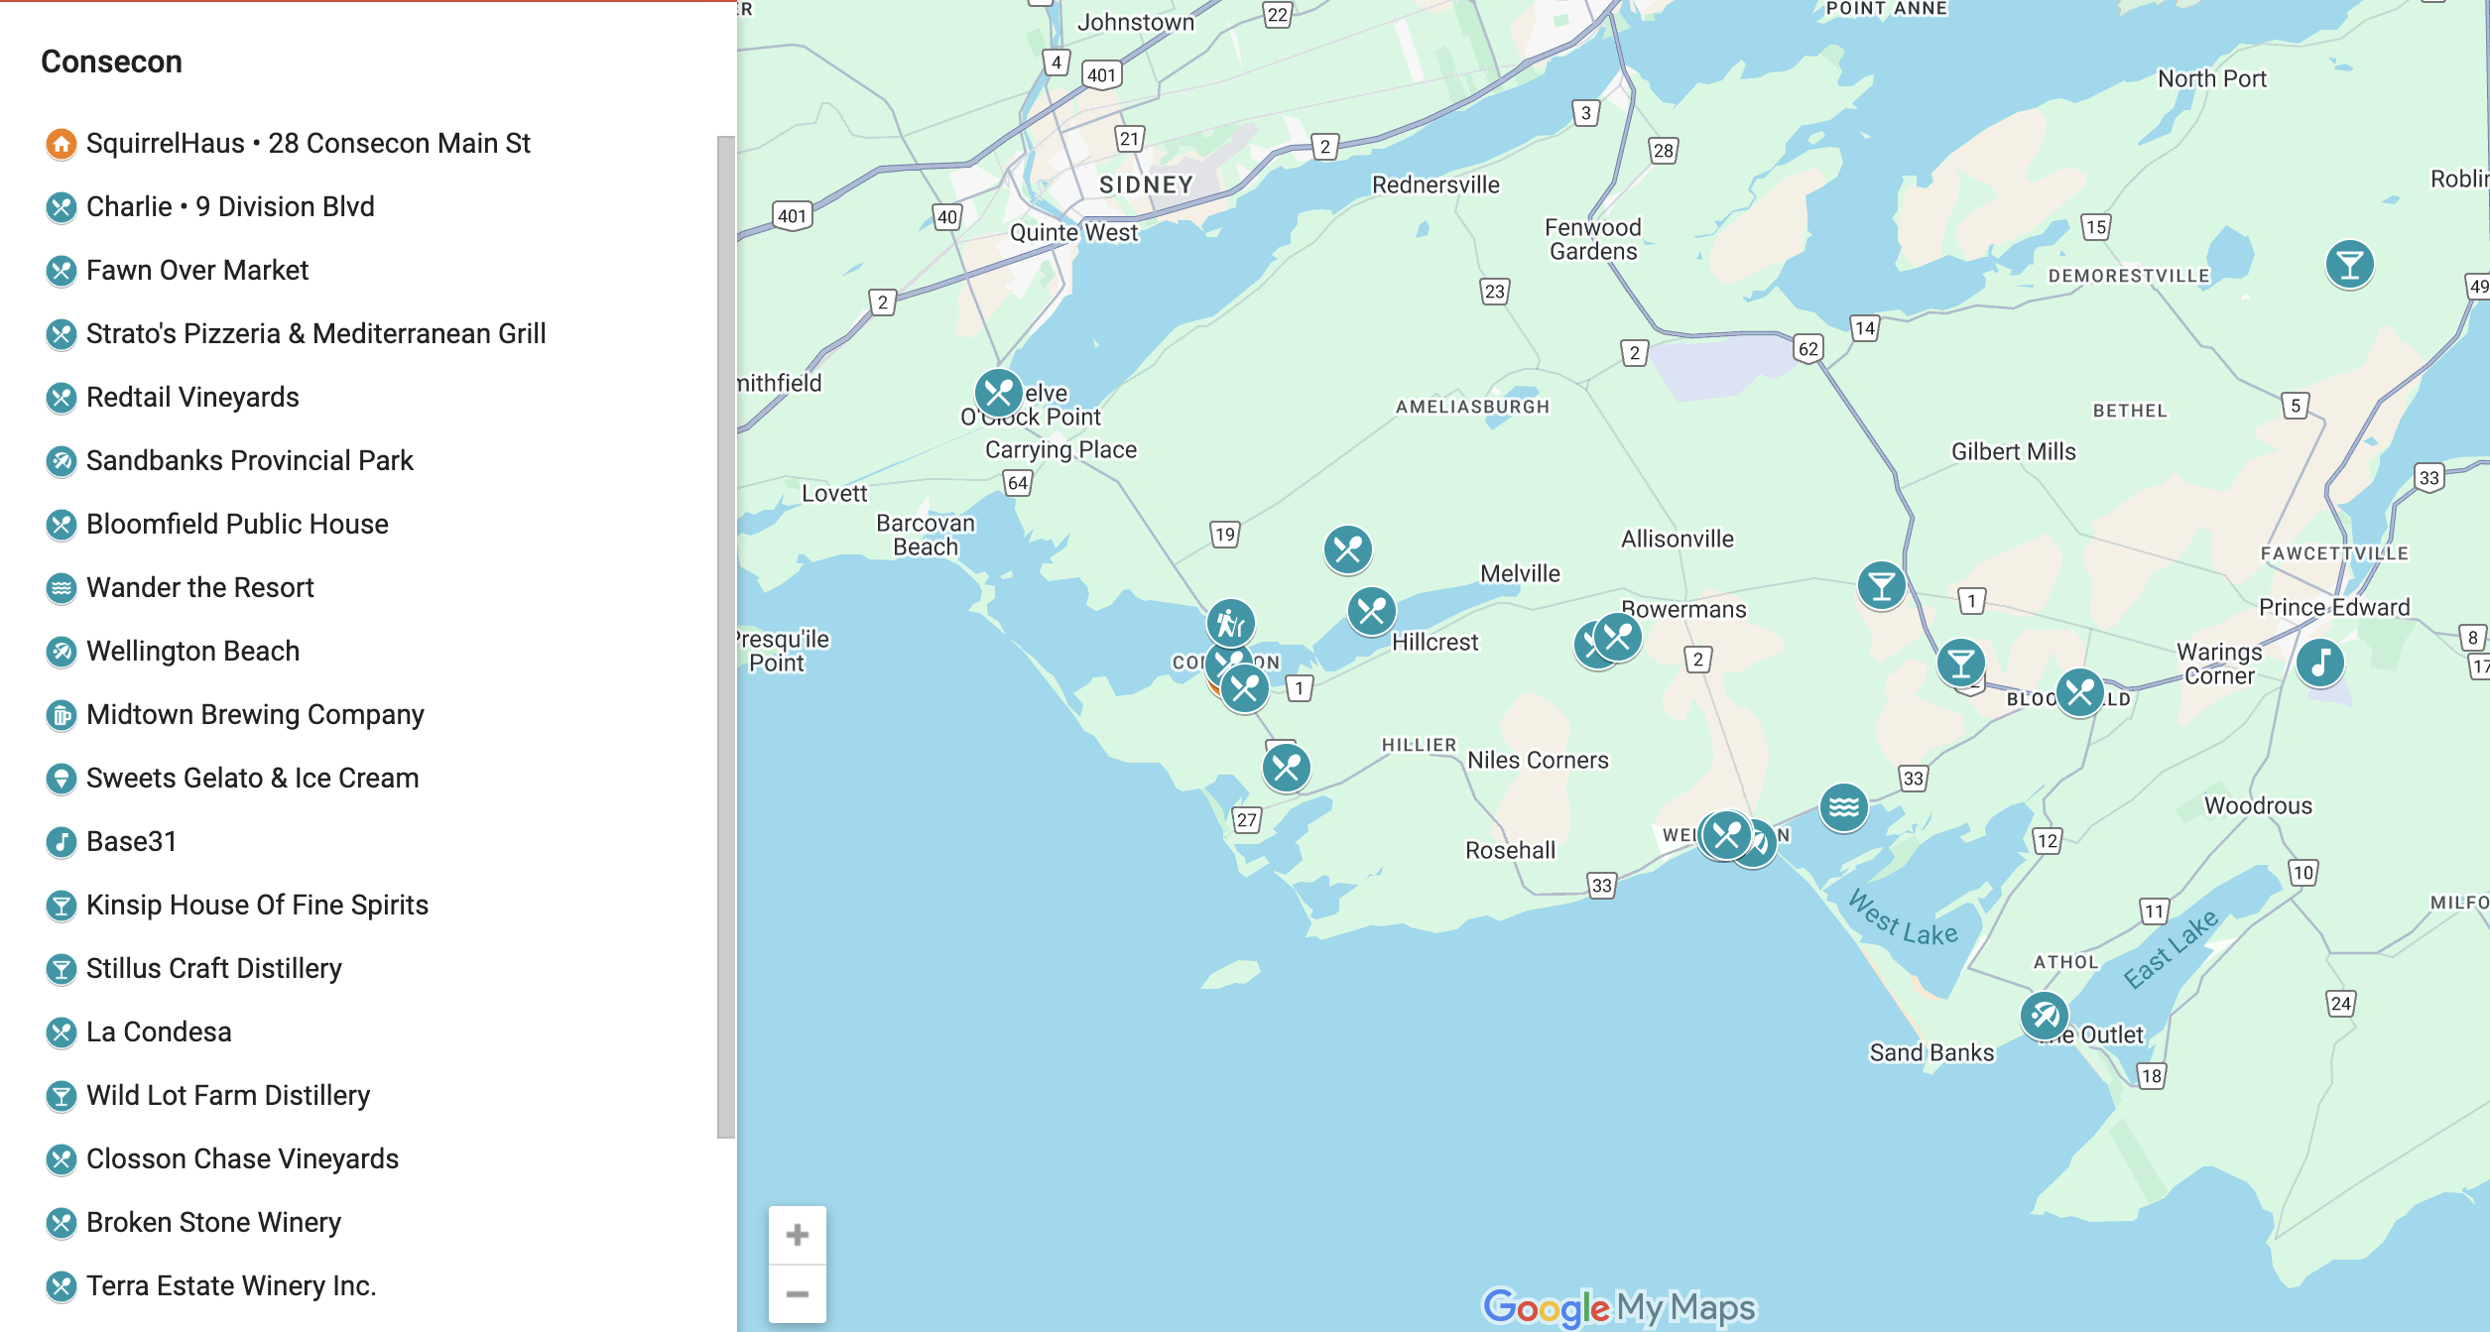Select Wellington Beach in the list
Viewport: 2490px width, 1332px height.
[x=192, y=652]
